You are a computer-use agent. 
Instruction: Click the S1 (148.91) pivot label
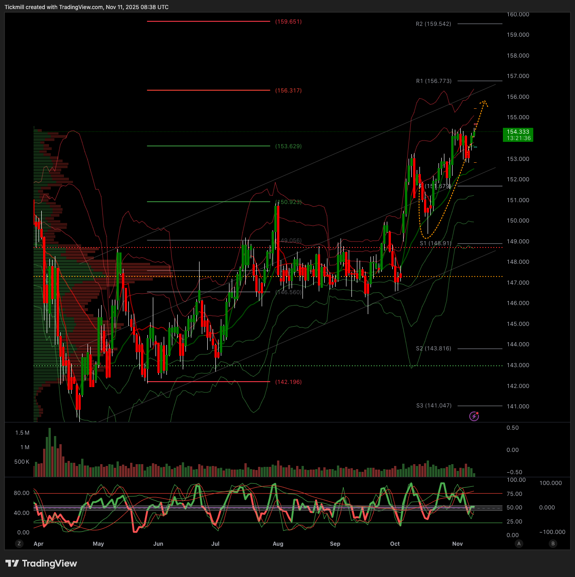tap(435, 243)
